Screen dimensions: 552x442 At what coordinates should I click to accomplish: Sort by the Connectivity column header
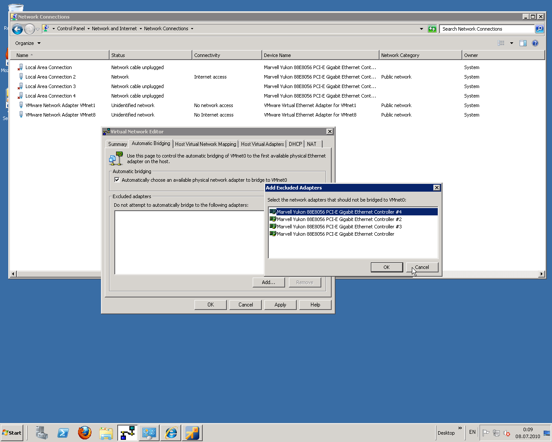[x=227, y=55]
